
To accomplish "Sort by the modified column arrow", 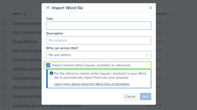I will tap(170, 14).
